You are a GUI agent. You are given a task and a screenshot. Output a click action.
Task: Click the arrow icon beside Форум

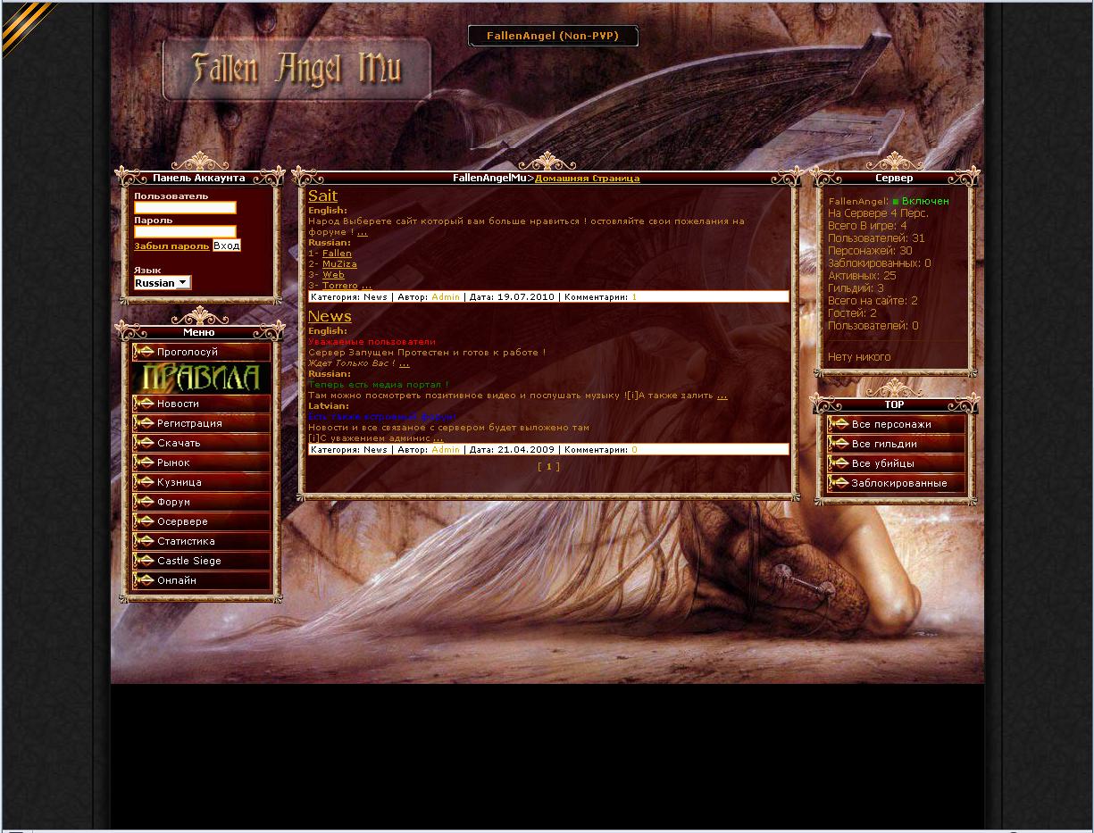(144, 502)
